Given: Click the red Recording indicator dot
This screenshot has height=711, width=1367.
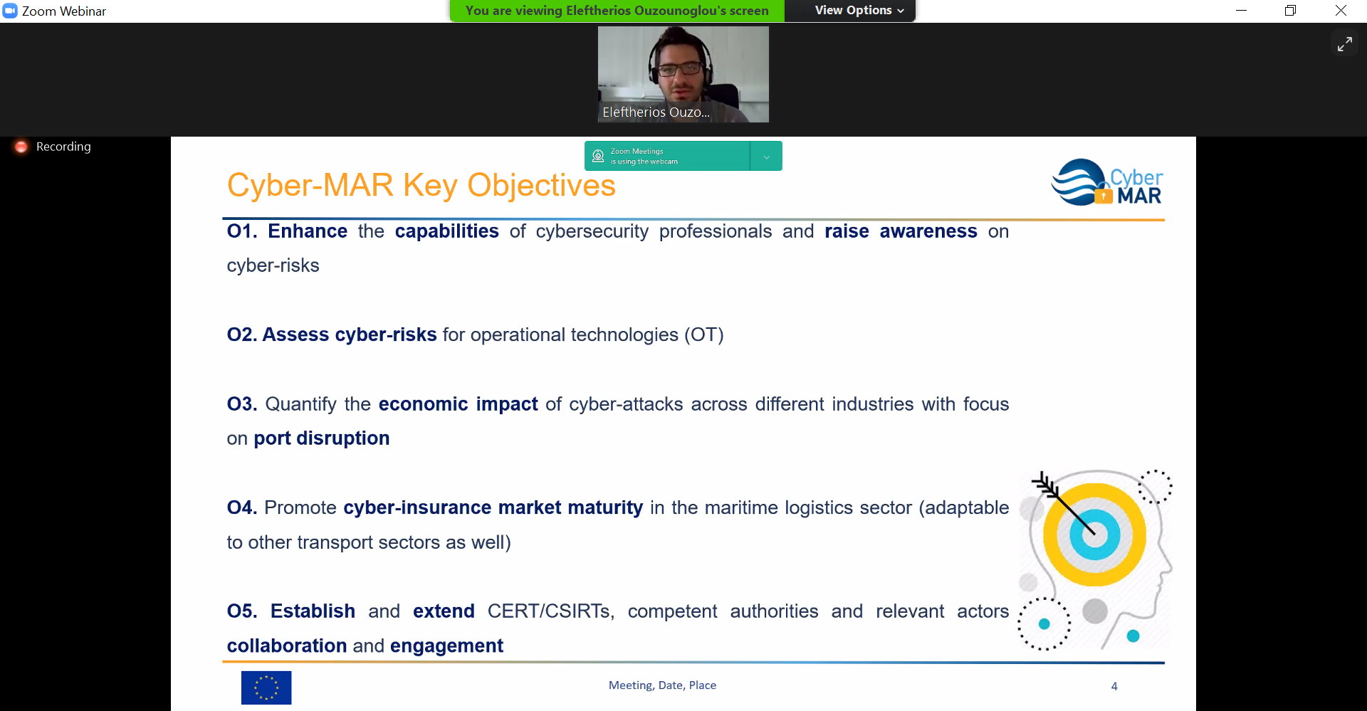Looking at the screenshot, I should pos(21,147).
